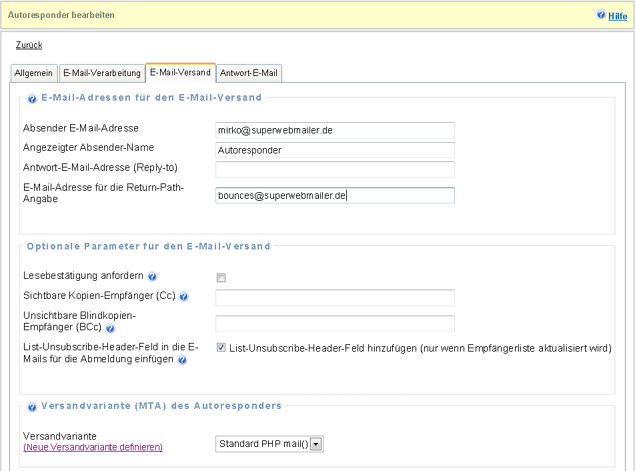
Task: Select the Angezeigter Absender-Name field
Action: click(x=335, y=150)
